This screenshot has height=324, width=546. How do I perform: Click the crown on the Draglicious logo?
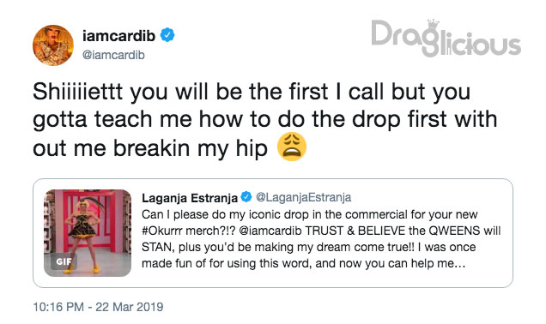point(433,24)
